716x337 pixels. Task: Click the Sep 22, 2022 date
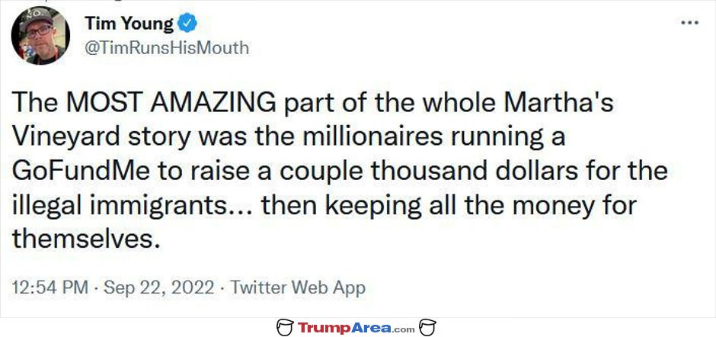(x=159, y=287)
